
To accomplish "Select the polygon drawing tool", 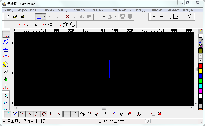I will pos(73,24).
